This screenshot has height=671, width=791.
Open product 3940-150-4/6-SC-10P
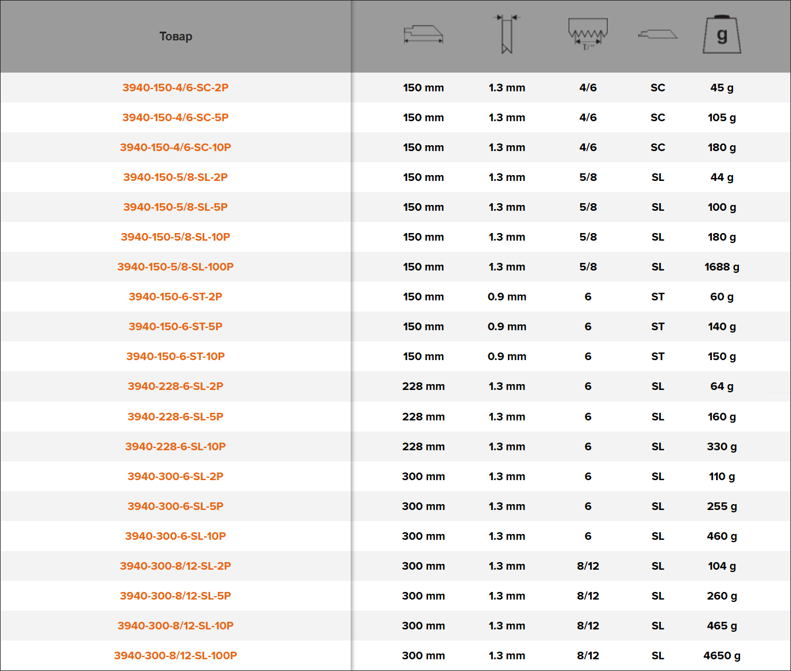(x=176, y=148)
